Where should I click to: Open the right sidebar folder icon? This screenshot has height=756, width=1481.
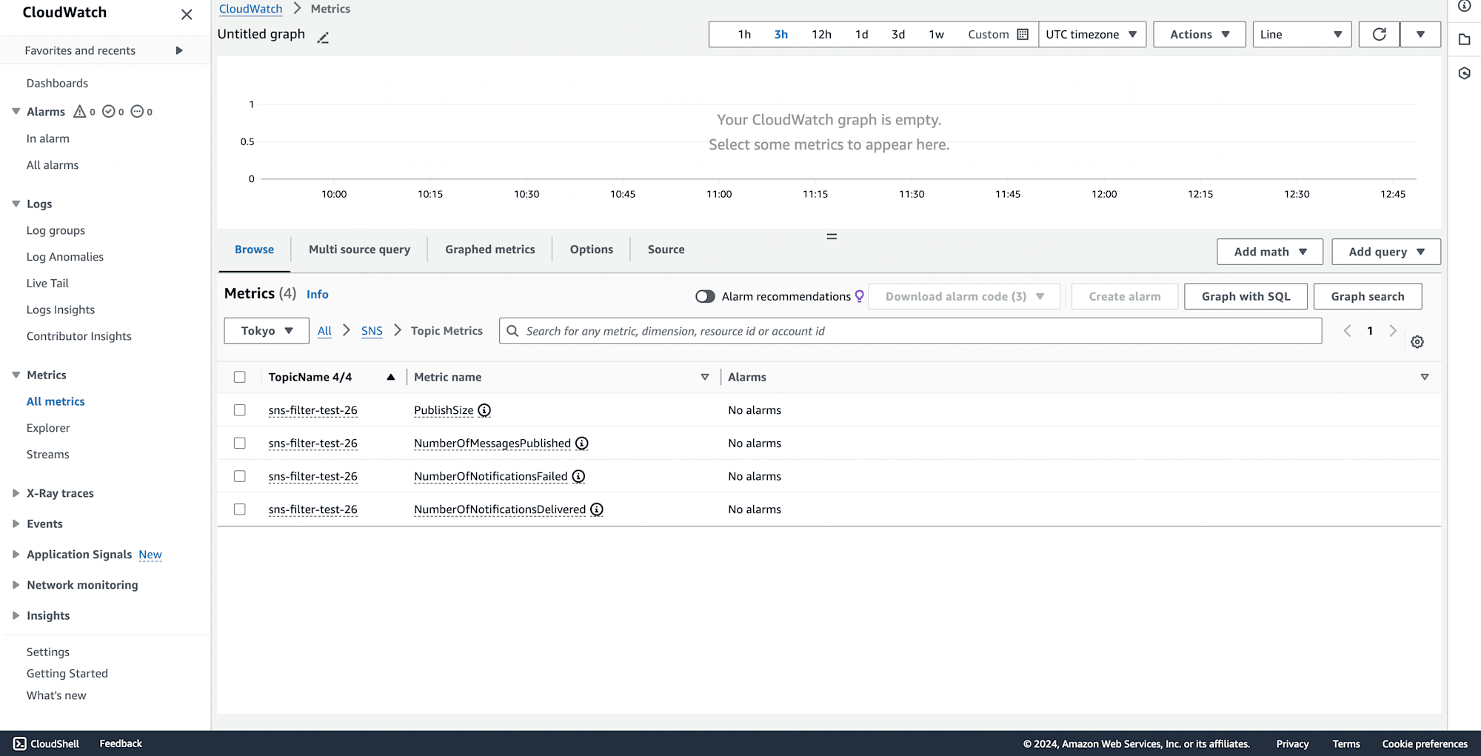tap(1464, 39)
